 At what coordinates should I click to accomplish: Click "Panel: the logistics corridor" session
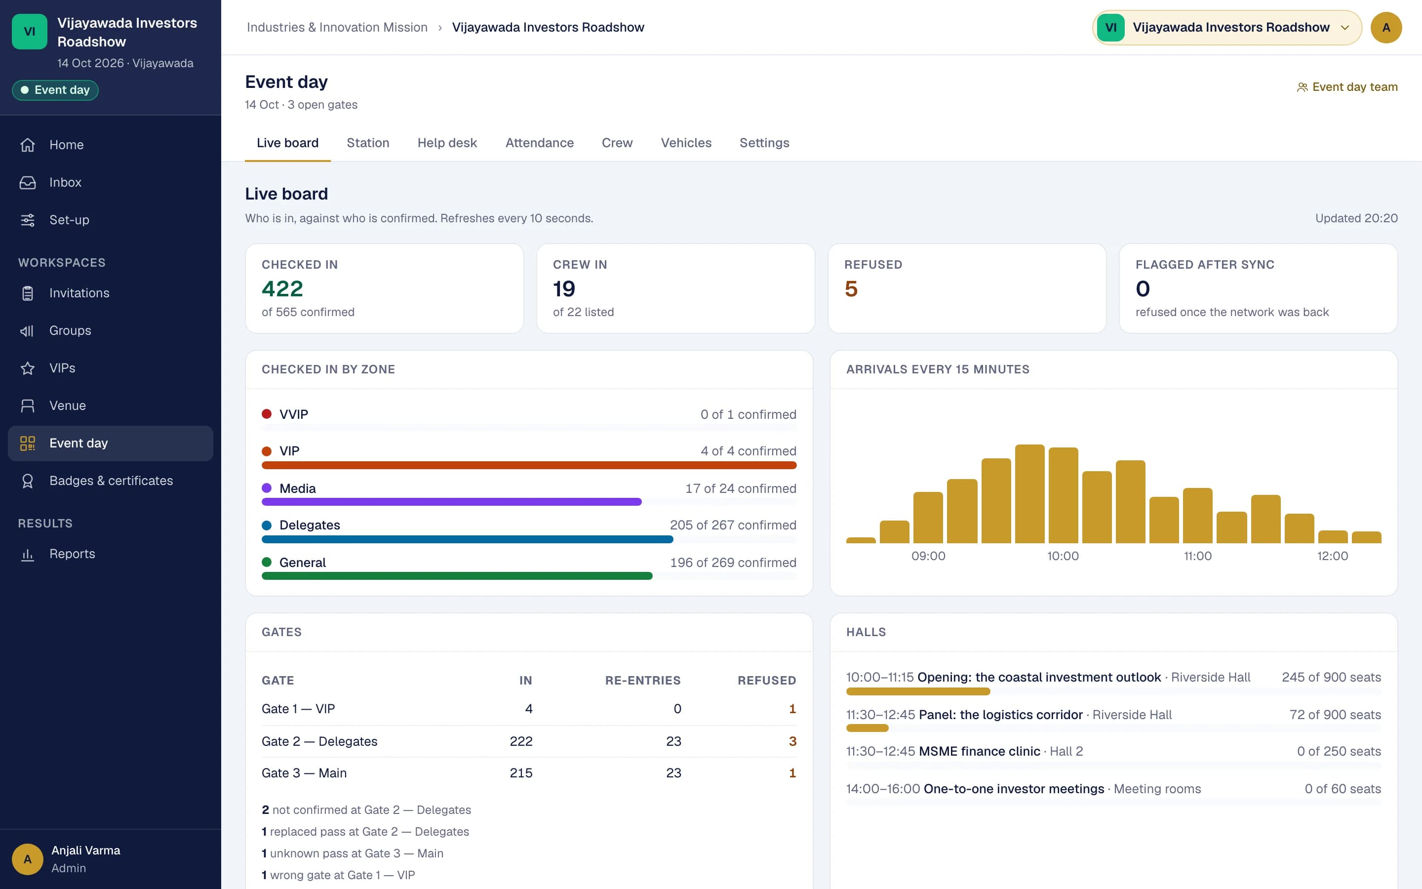(x=1000, y=715)
